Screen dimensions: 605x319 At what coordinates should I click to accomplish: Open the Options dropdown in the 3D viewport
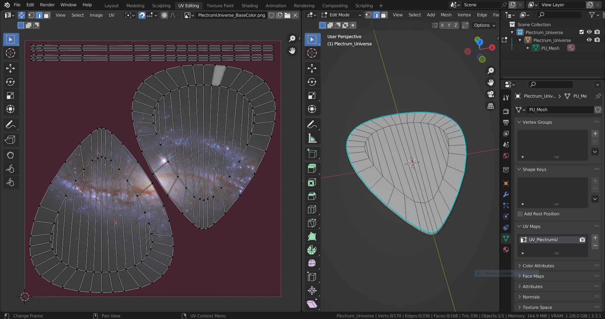485,25
